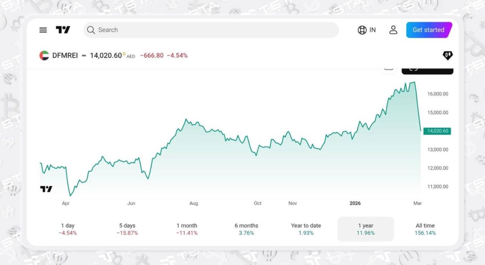Focus the Search input field
Image resolution: width=485 pixels, height=265 pixels.
pos(212,30)
